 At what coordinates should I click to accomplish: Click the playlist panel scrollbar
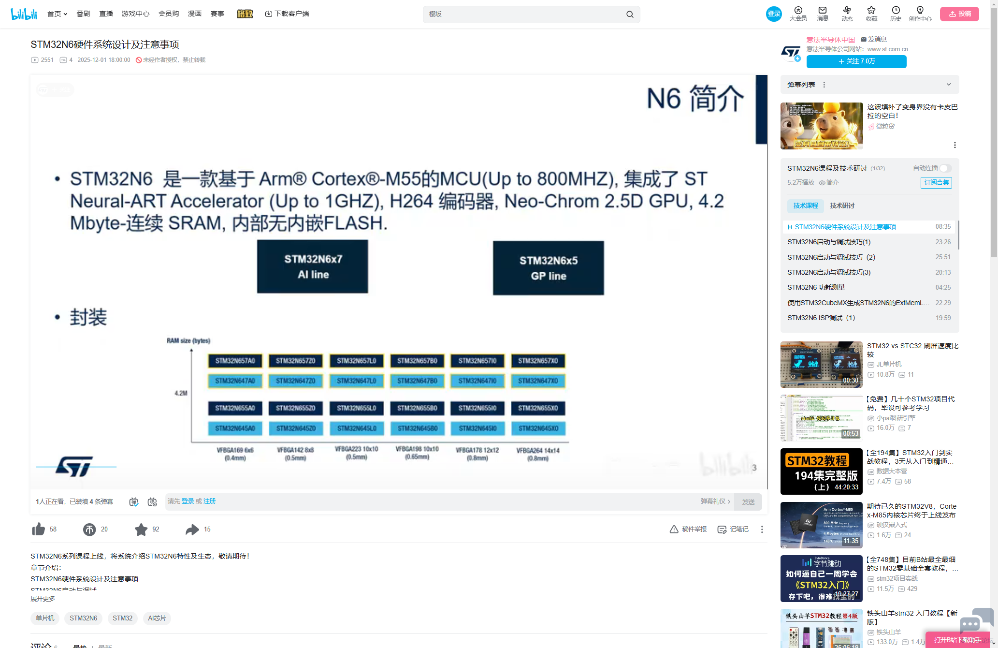pyautogui.click(x=958, y=235)
